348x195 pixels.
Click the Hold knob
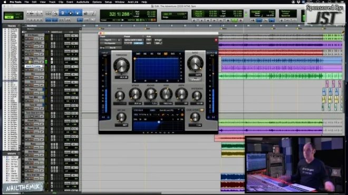(166, 94)
